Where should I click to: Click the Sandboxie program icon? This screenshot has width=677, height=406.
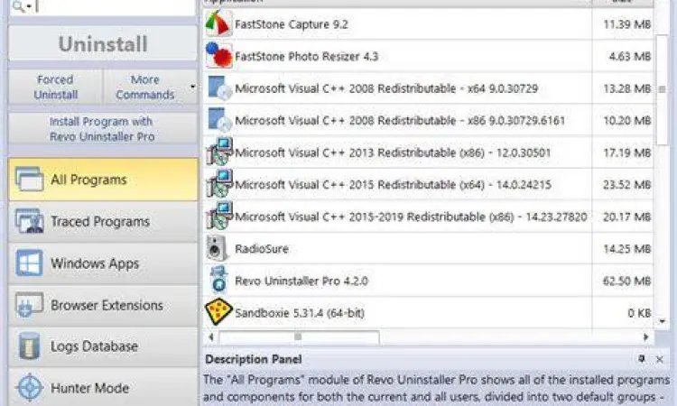[218, 311]
